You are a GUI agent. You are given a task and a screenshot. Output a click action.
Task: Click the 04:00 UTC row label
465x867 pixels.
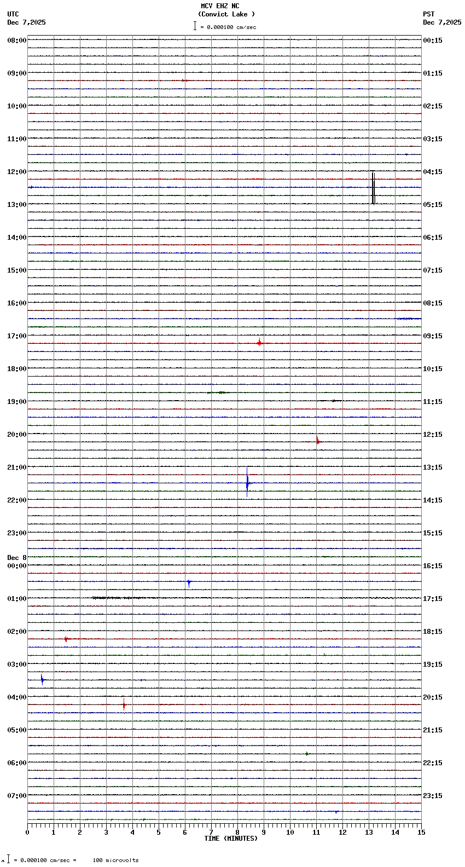pyautogui.click(x=16, y=697)
